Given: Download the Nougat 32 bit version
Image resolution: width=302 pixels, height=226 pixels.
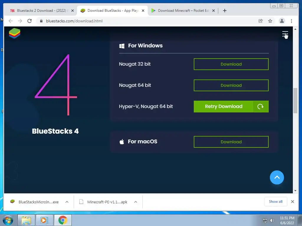Looking at the screenshot, I should (x=231, y=64).
